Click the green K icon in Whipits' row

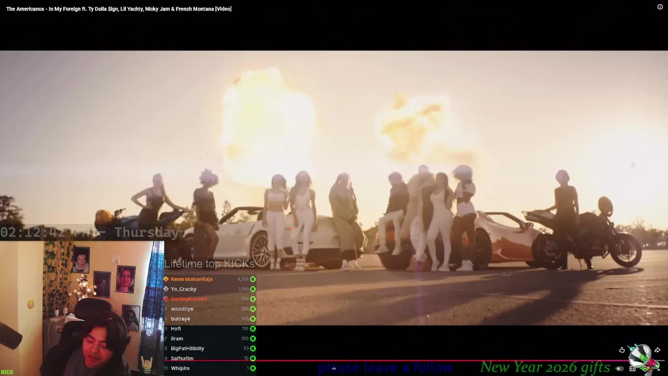(253, 369)
